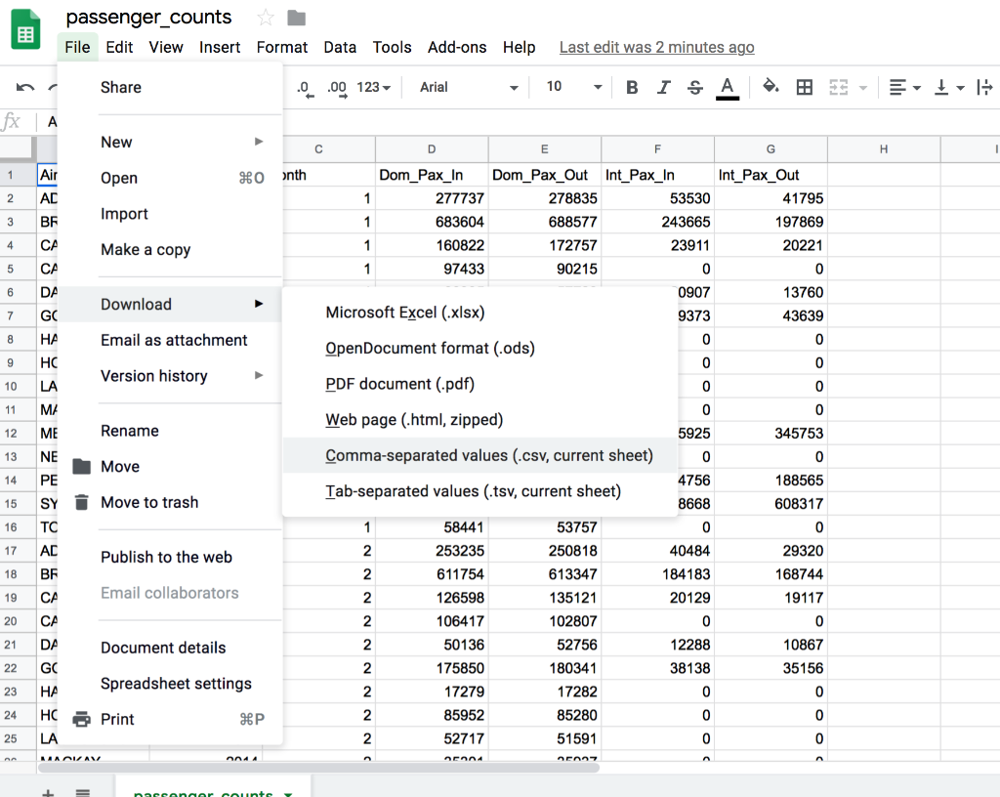Image resolution: width=1000 pixels, height=797 pixels.
Task: Download as Web page (.html, zipped)
Action: tap(479, 420)
